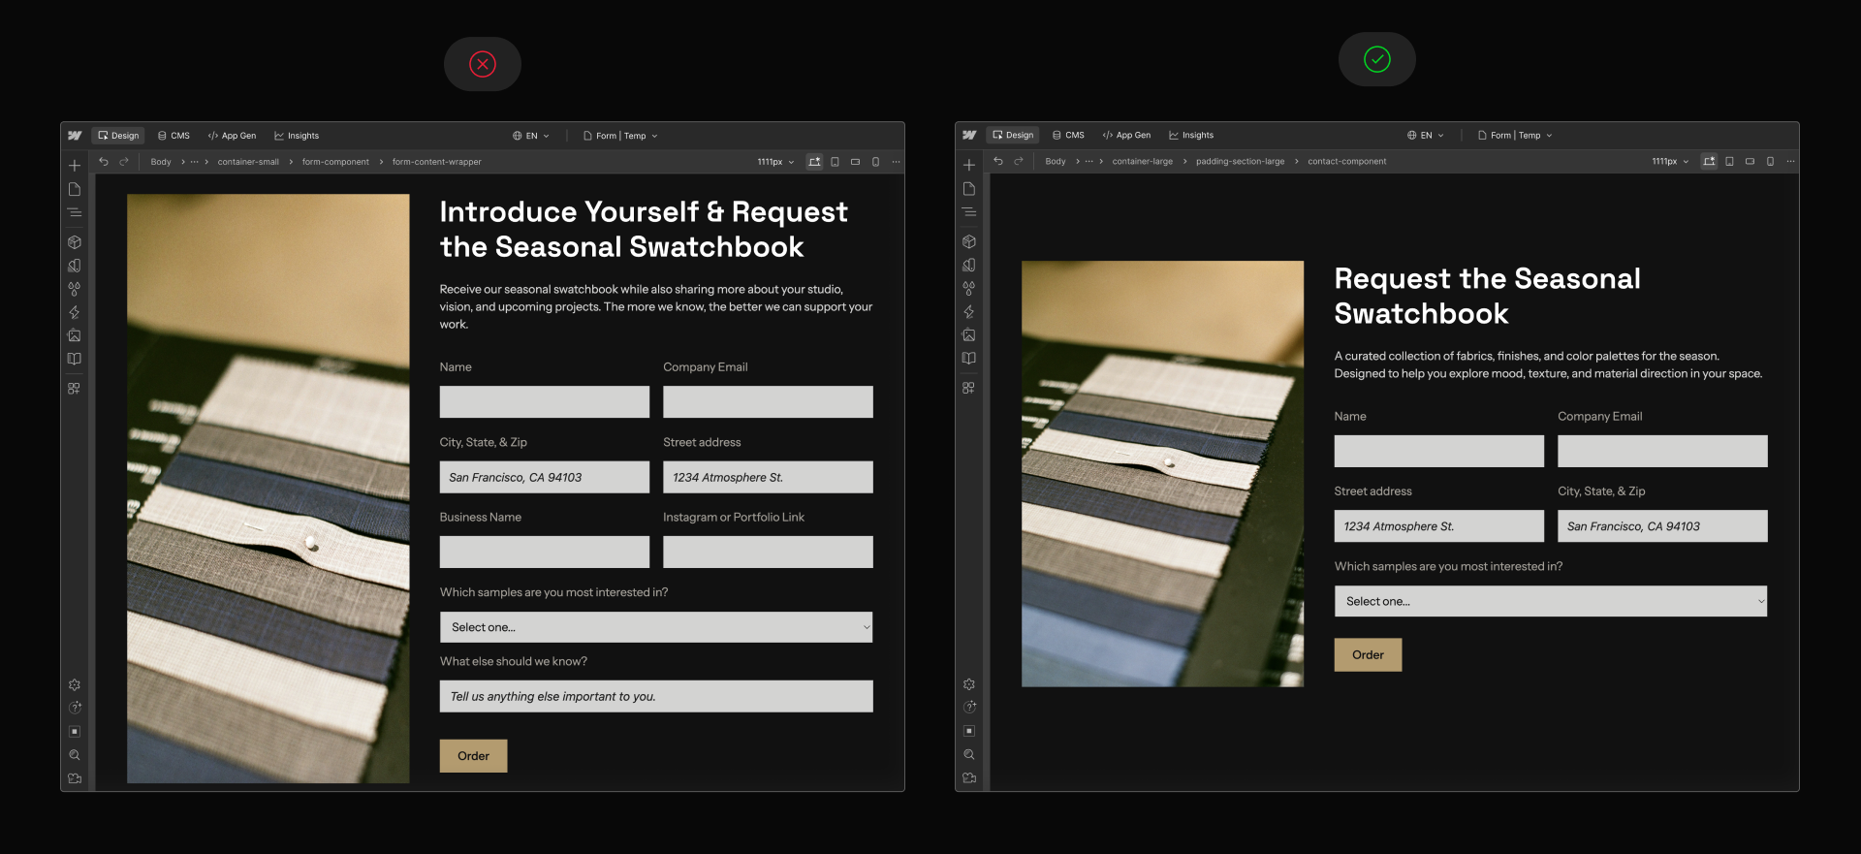Open the EN locale dropdown in right window
1861x854 pixels.
click(x=1426, y=135)
